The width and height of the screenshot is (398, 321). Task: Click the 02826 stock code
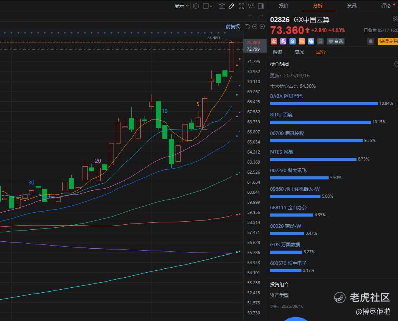pyautogui.click(x=280, y=20)
